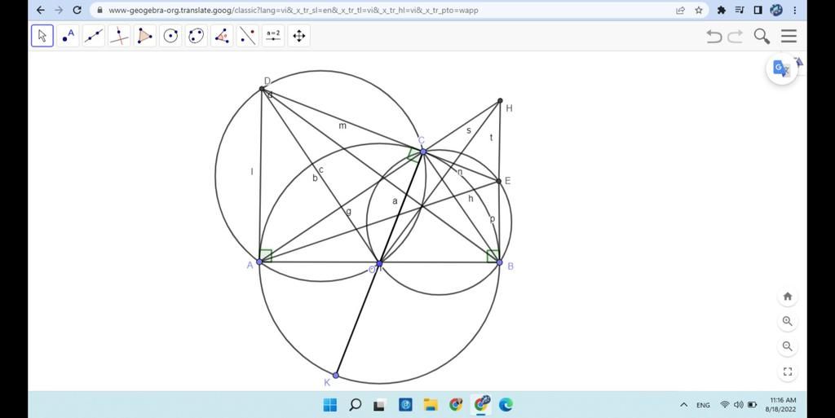Screen dimensions: 835x418
Task: Select point D in the construction
Action: [262, 89]
